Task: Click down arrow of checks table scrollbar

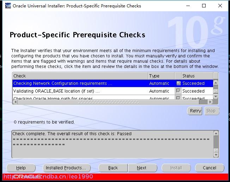Action: 216,96
